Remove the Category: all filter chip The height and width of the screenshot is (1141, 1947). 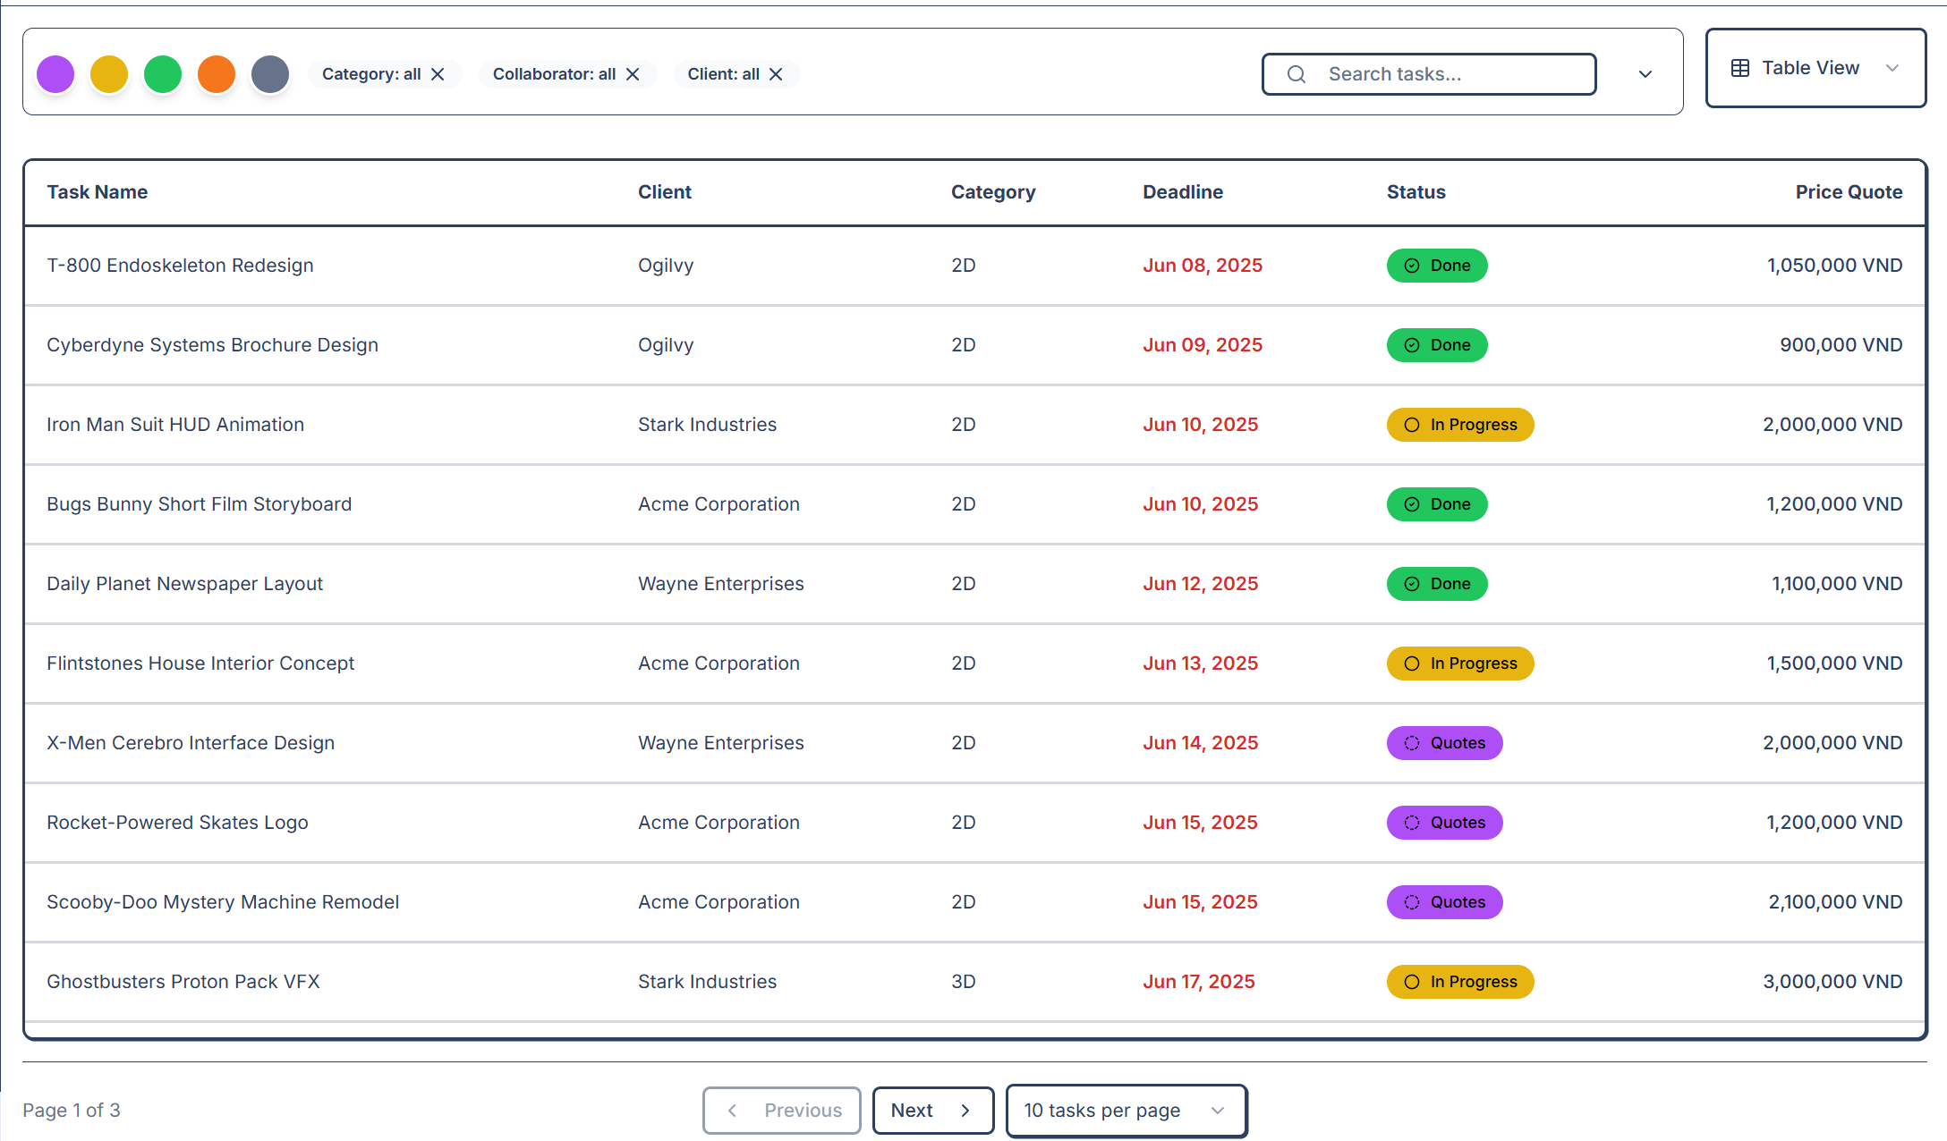(x=438, y=74)
